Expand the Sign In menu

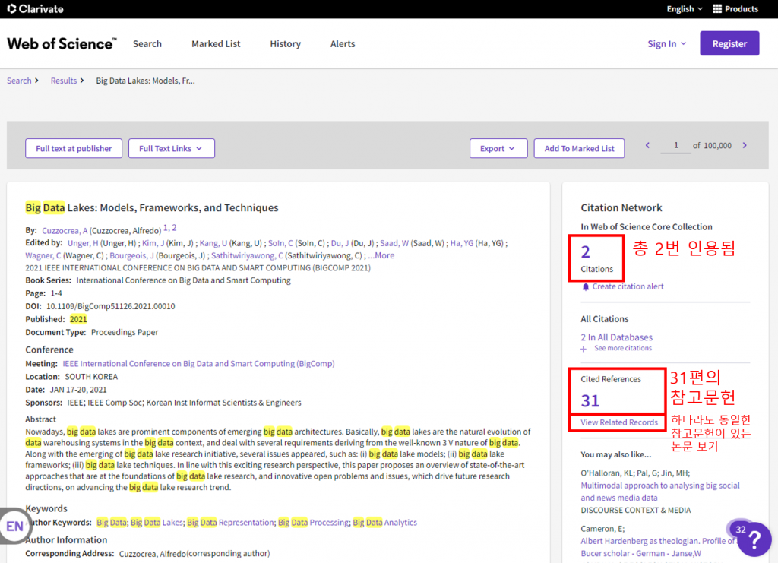point(666,44)
